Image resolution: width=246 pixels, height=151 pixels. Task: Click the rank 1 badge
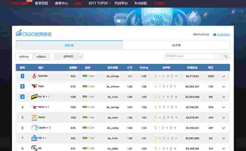[22, 76]
